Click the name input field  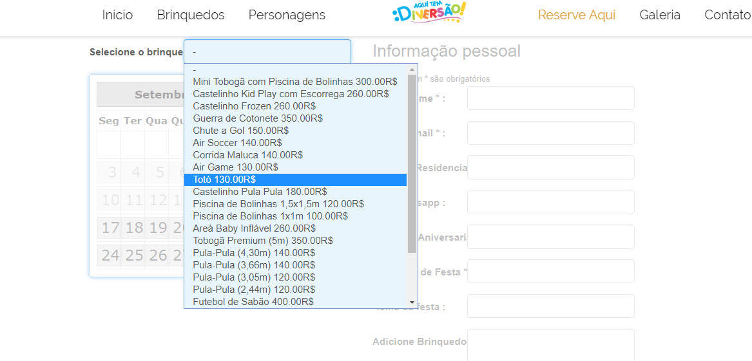(550, 98)
